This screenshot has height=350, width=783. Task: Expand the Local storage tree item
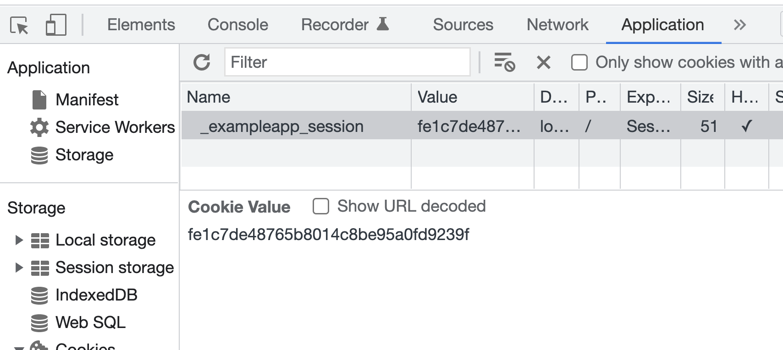pyautogui.click(x=19, y=240)
